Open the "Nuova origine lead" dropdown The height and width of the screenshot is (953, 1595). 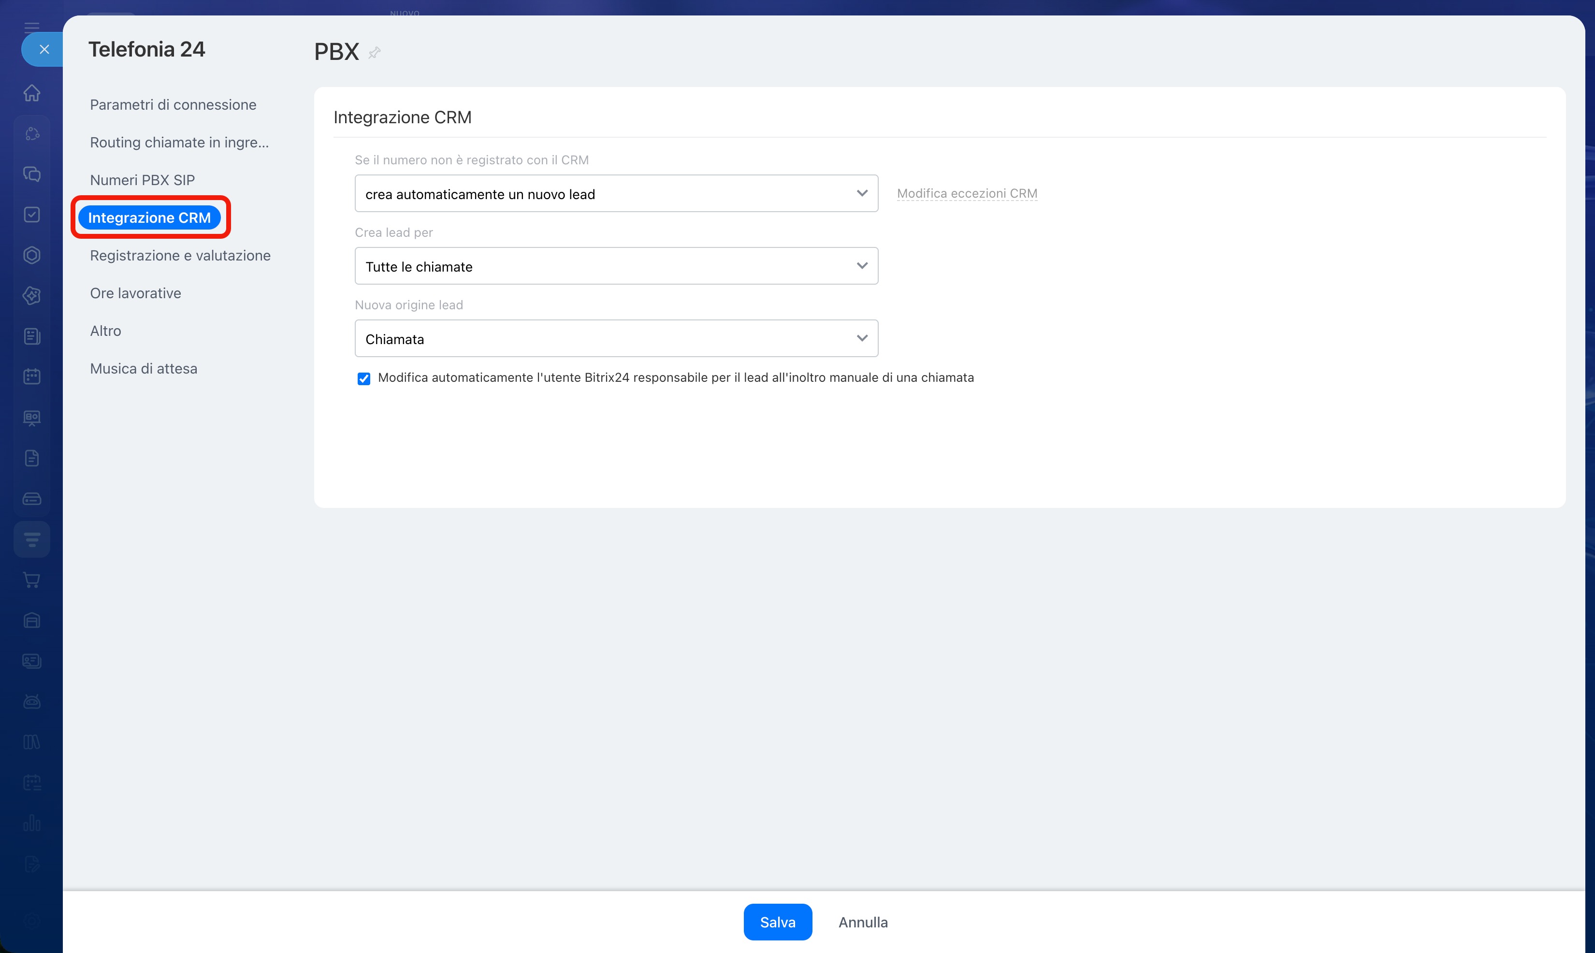(616, 338)
